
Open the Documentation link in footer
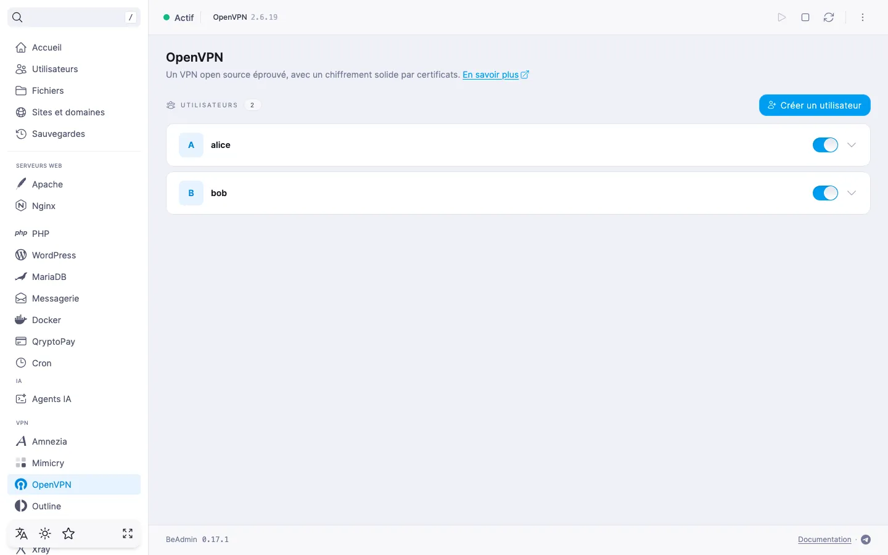click(x=824, y=540)
